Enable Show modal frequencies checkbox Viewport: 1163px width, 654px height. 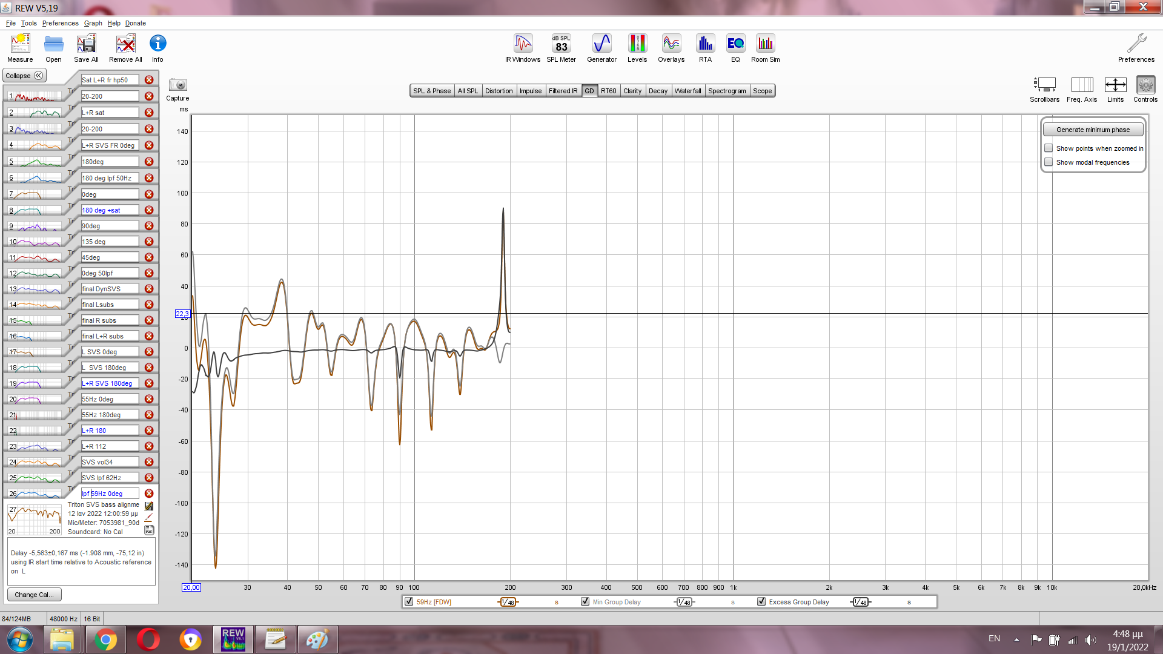click(x=1049, y=162)
